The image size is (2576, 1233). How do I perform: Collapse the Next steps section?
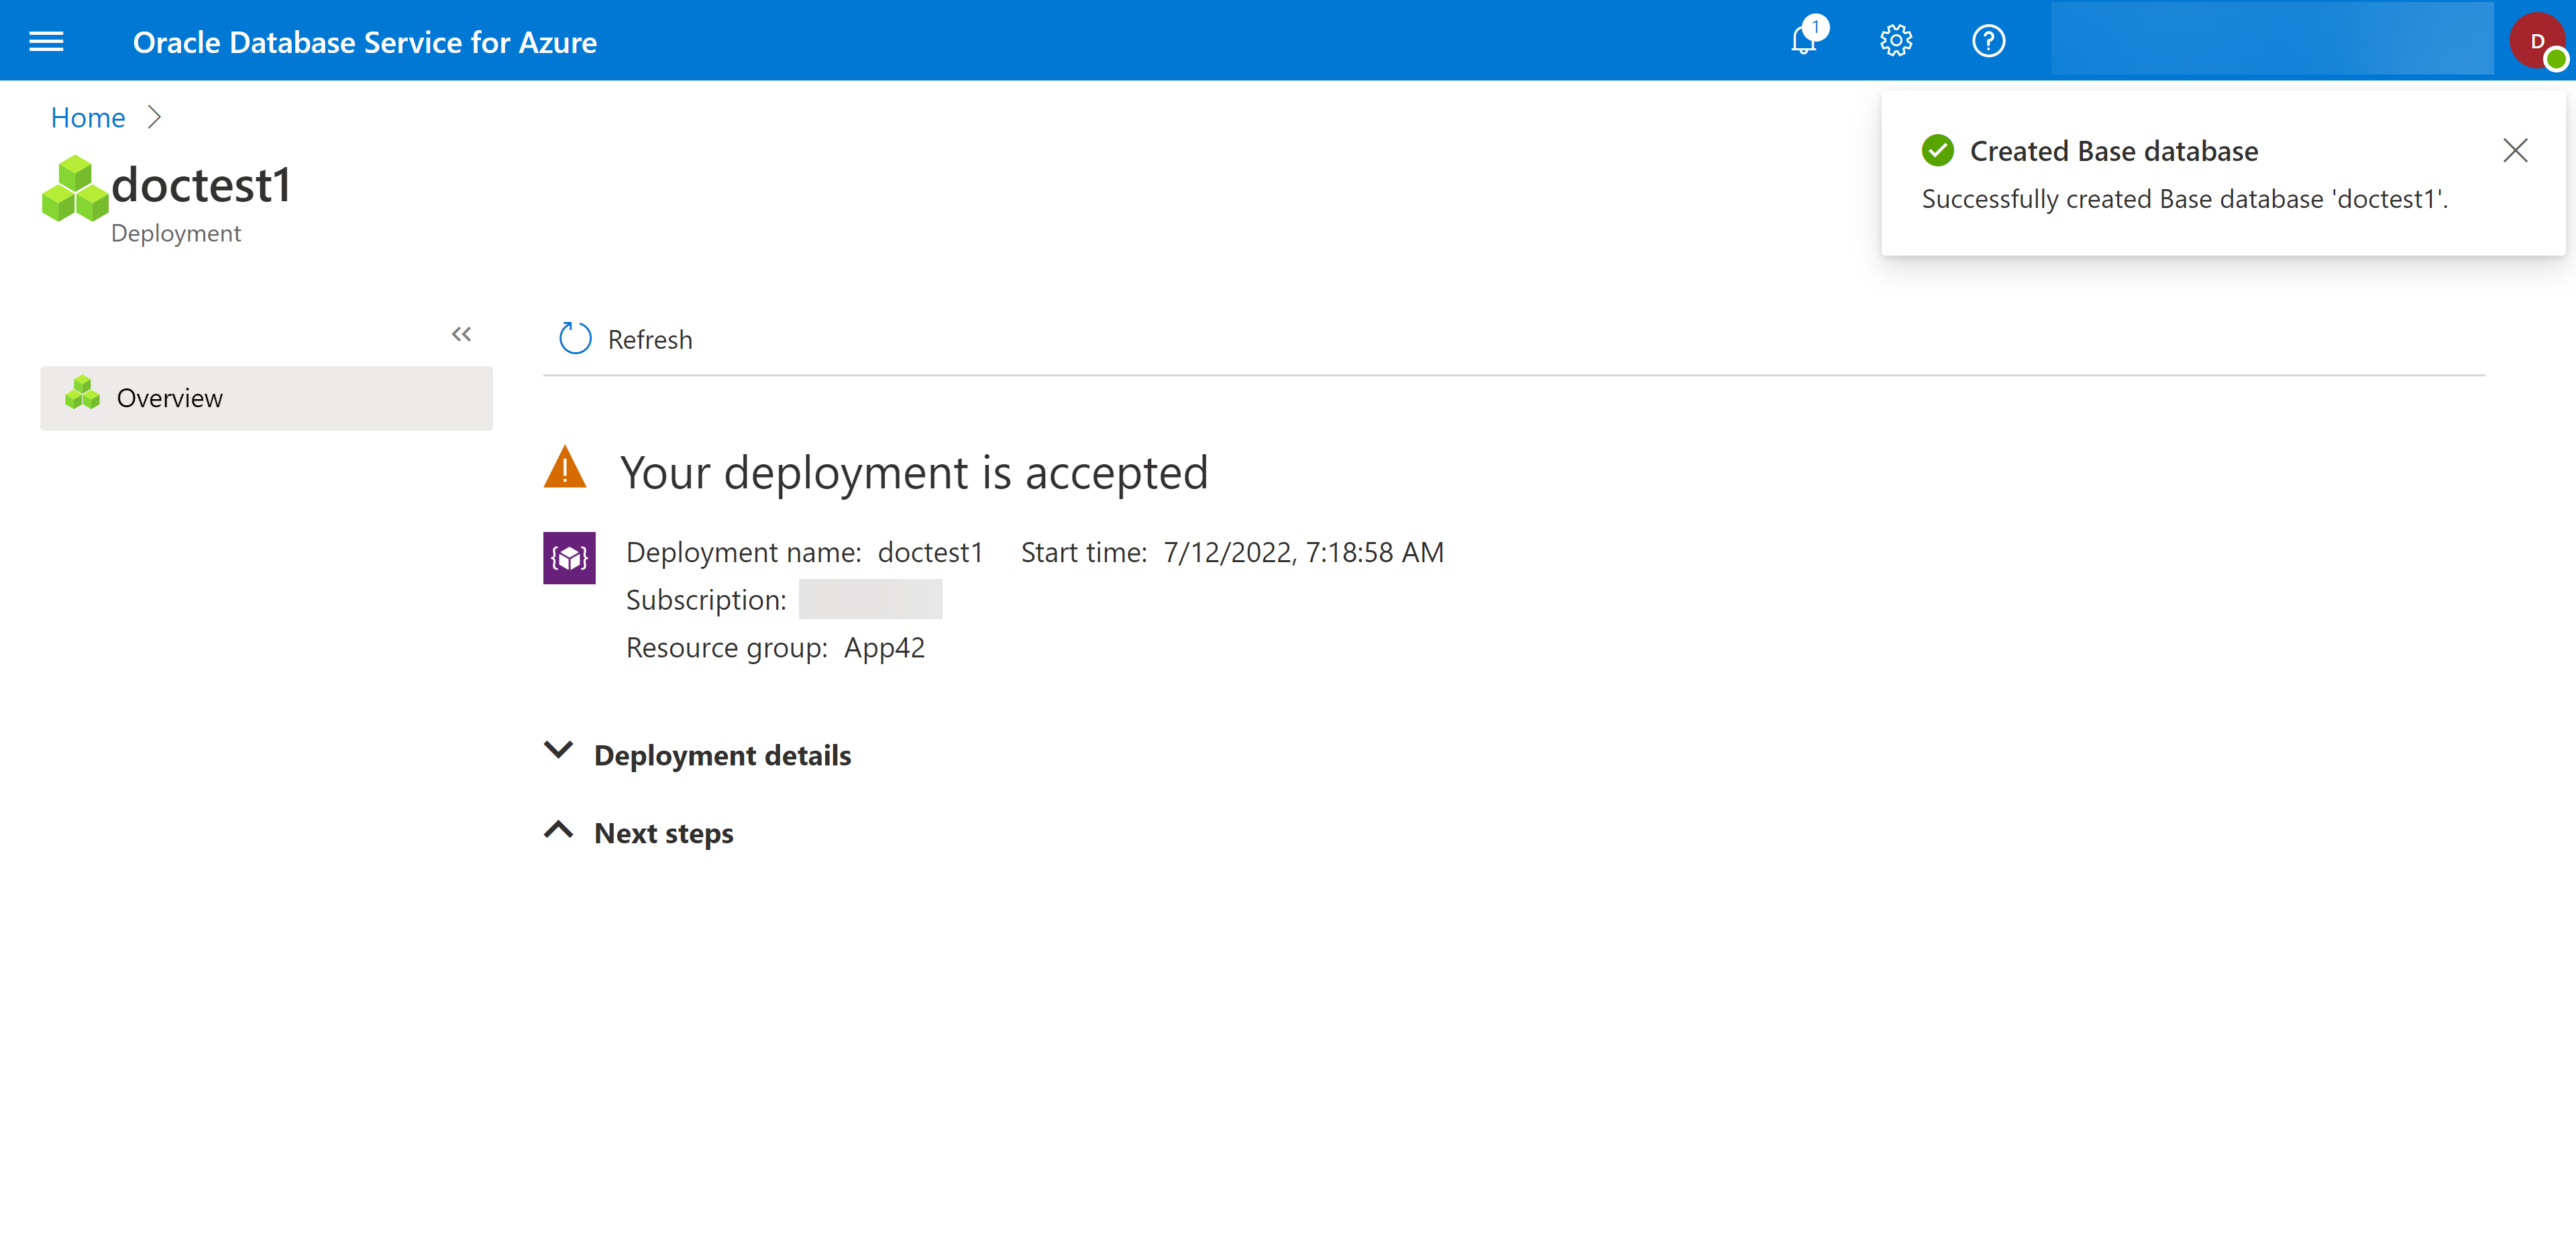[x=638, y=833]
